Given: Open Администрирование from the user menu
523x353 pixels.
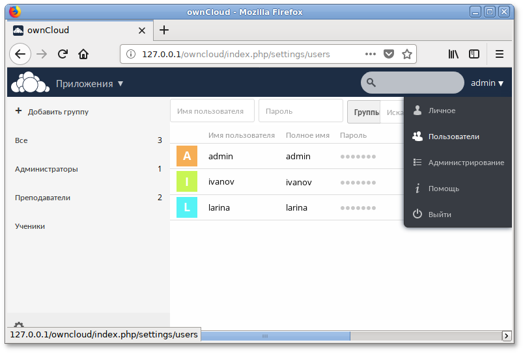Looking at the screenshot, I should click(x=466, y=163).
